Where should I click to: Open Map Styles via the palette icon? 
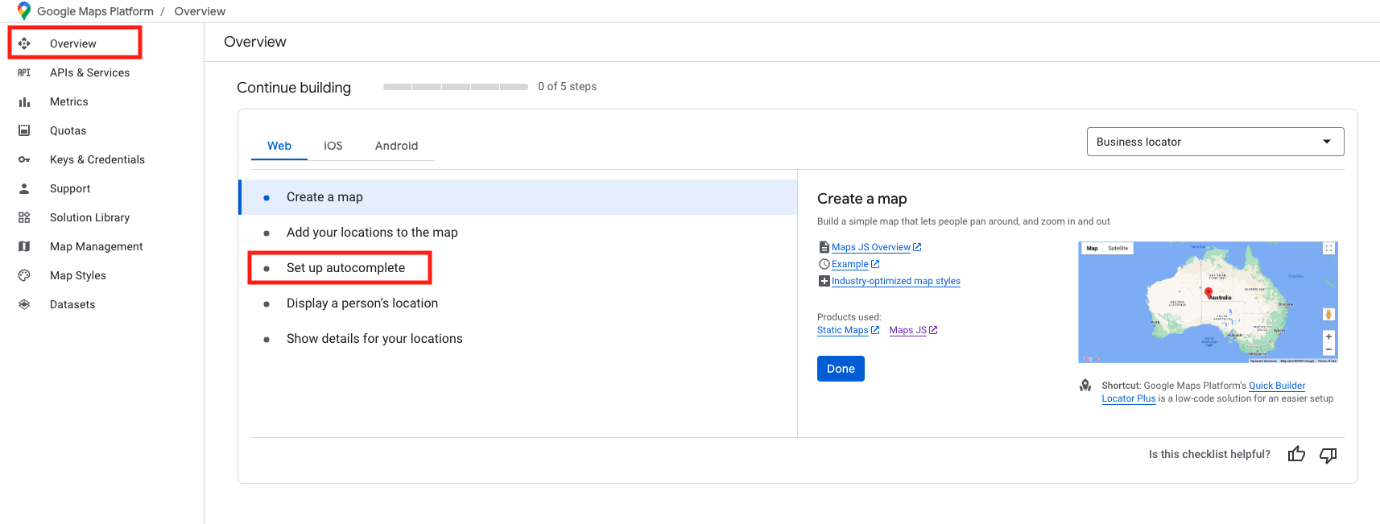coord(24,275)
